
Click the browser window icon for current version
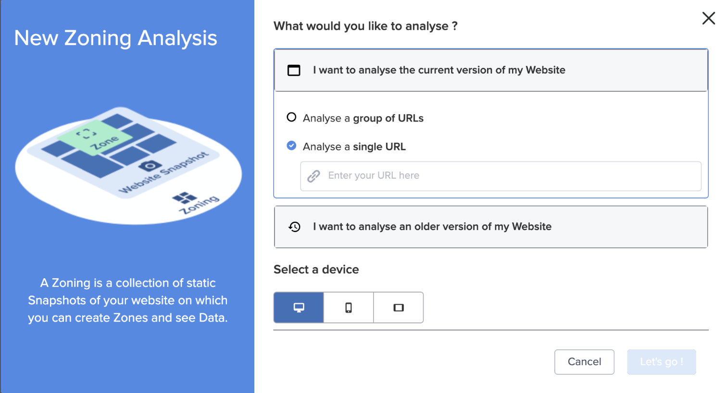tap(294, 70)
